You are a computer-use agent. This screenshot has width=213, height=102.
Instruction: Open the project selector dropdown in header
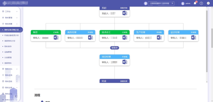tap(161, 3)
